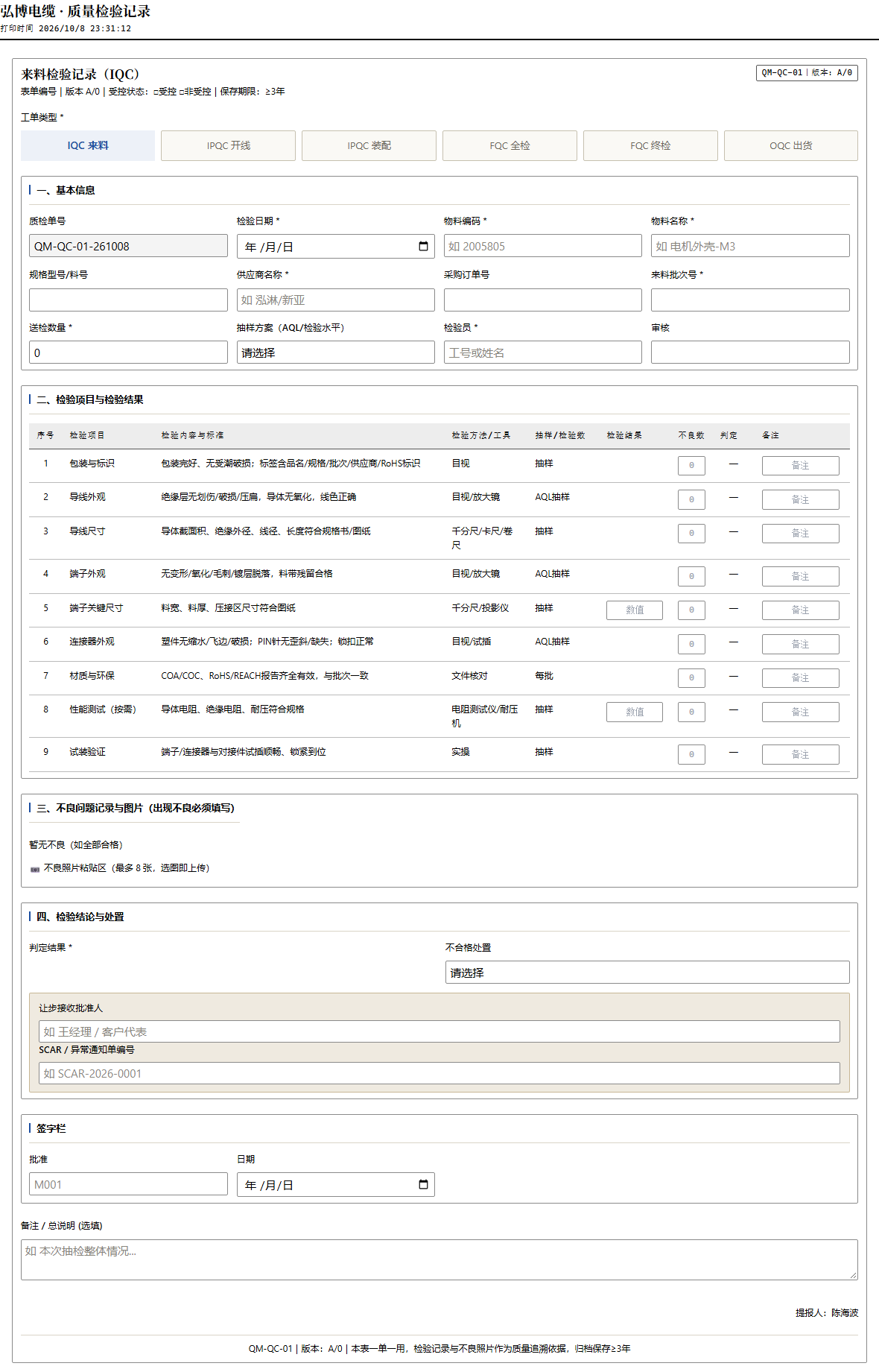This screenshot has height=1369, width=879.
Task: Click 不良数 field for 导线外观 row
Action: point(691,499)
